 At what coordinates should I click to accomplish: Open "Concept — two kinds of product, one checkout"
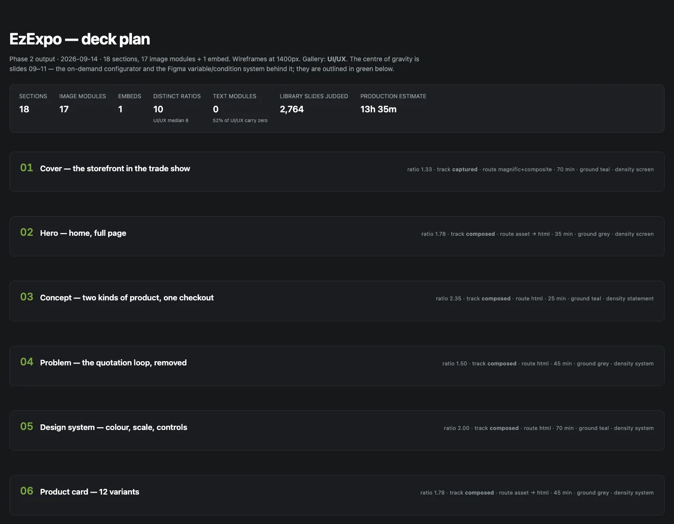[127, 298]
